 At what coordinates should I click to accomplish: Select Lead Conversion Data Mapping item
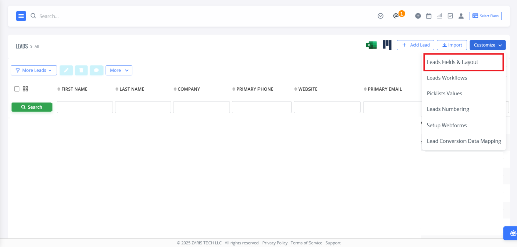[463, 141]
